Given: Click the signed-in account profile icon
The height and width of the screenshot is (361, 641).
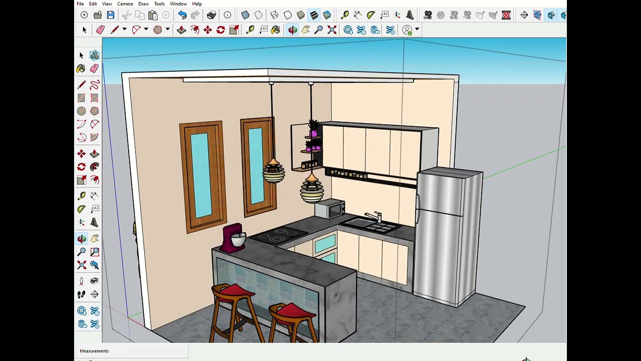Looking at the screenshot, I should pos(407,30).
